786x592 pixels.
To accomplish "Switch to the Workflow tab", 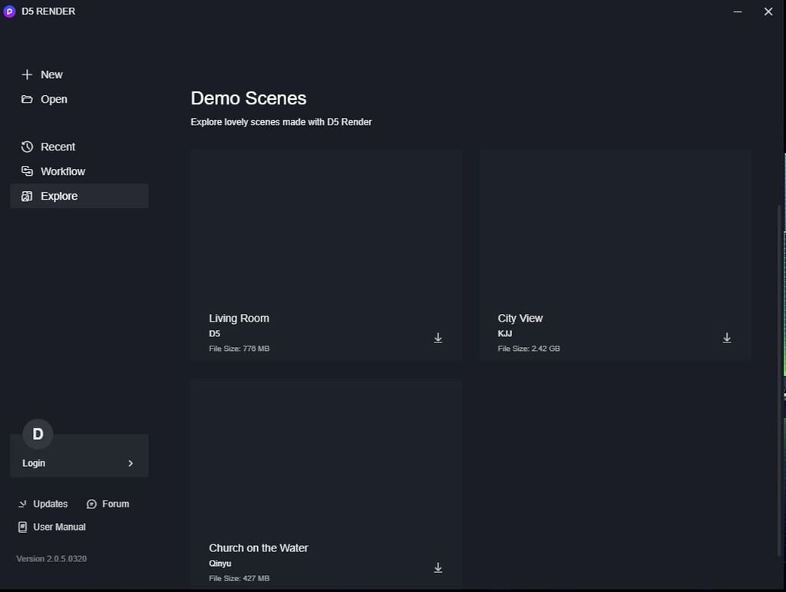I will 63,171.
